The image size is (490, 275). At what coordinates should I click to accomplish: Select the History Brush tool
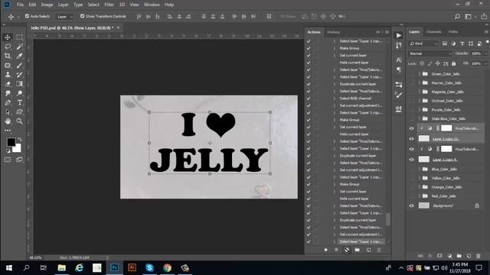[19, 75]
